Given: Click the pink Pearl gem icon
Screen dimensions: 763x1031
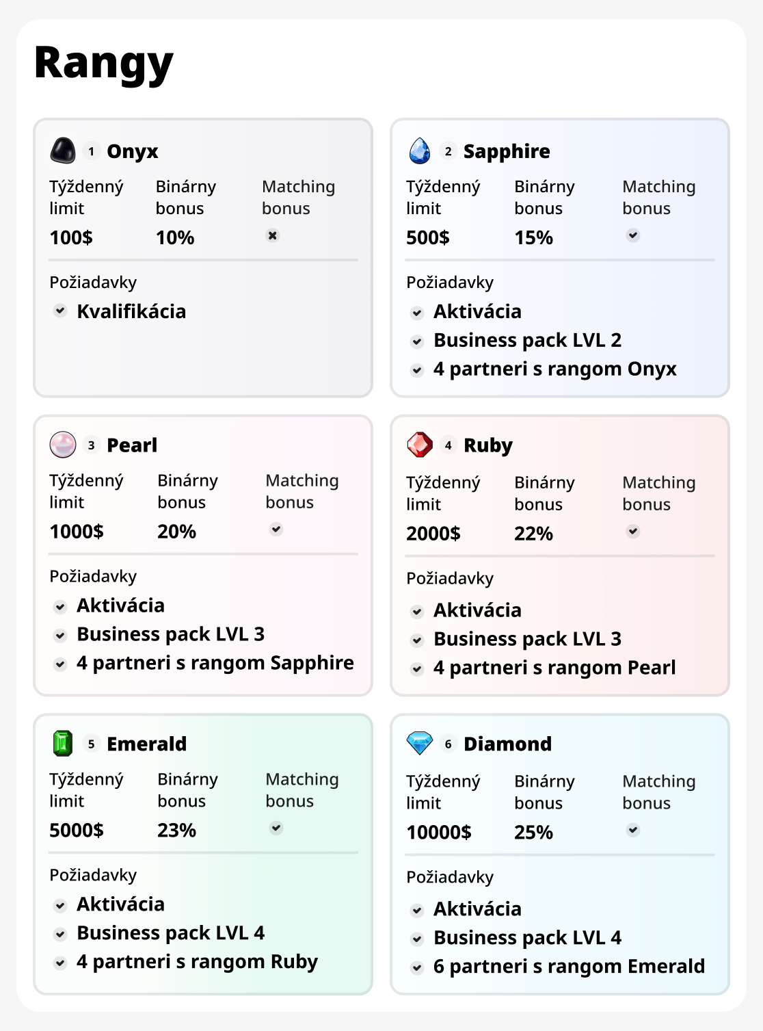Looking at the screenshot, I should point(63,445).
